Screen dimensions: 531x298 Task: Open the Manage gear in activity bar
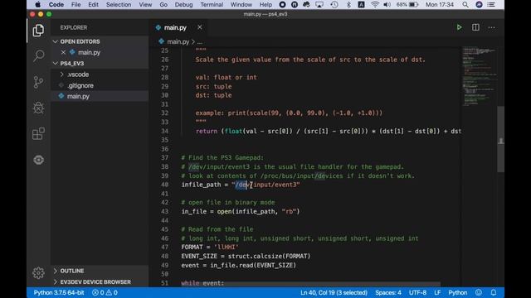click(x=38, y=272)
